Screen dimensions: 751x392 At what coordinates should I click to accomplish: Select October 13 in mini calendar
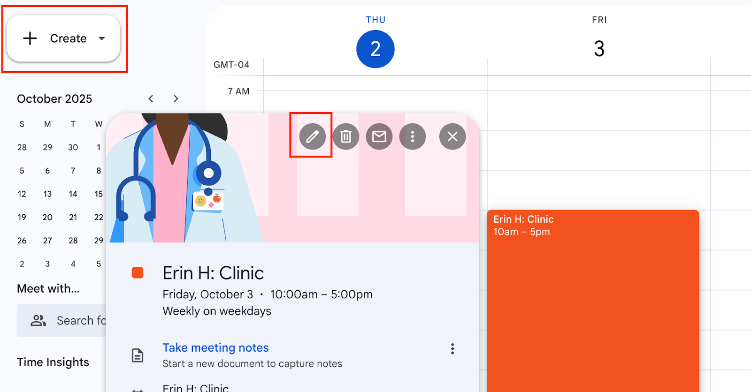pos(47,194)
